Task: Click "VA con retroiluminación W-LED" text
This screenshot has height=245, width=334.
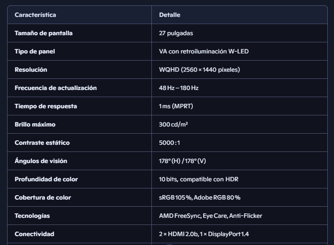Action: pos(204,51)
